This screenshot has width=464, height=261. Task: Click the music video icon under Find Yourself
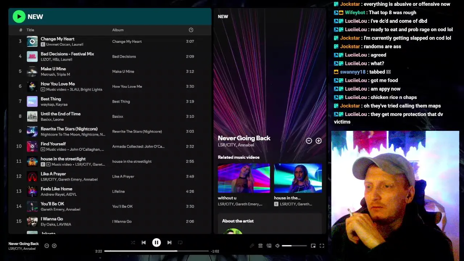tap(43, 149)
